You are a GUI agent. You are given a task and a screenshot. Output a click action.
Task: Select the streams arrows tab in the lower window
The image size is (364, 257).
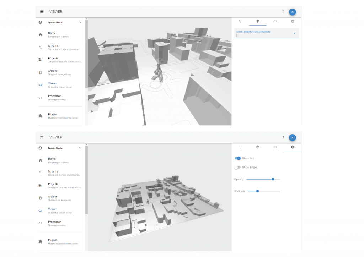pyautogui.click(x=240, y=147)
